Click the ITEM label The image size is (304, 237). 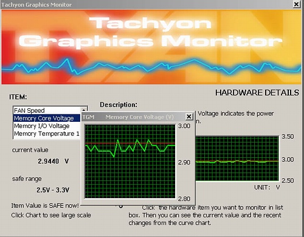point(18,97)
